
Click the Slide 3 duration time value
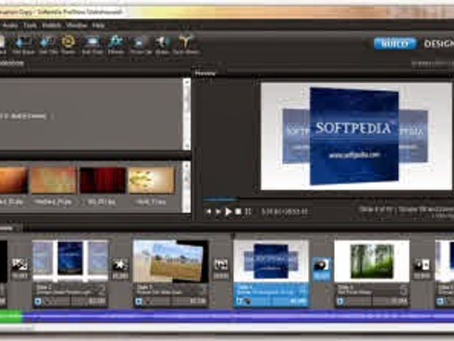(198, 302)
